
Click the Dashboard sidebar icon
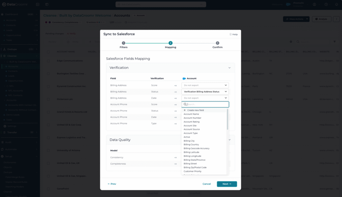[2, 14]
